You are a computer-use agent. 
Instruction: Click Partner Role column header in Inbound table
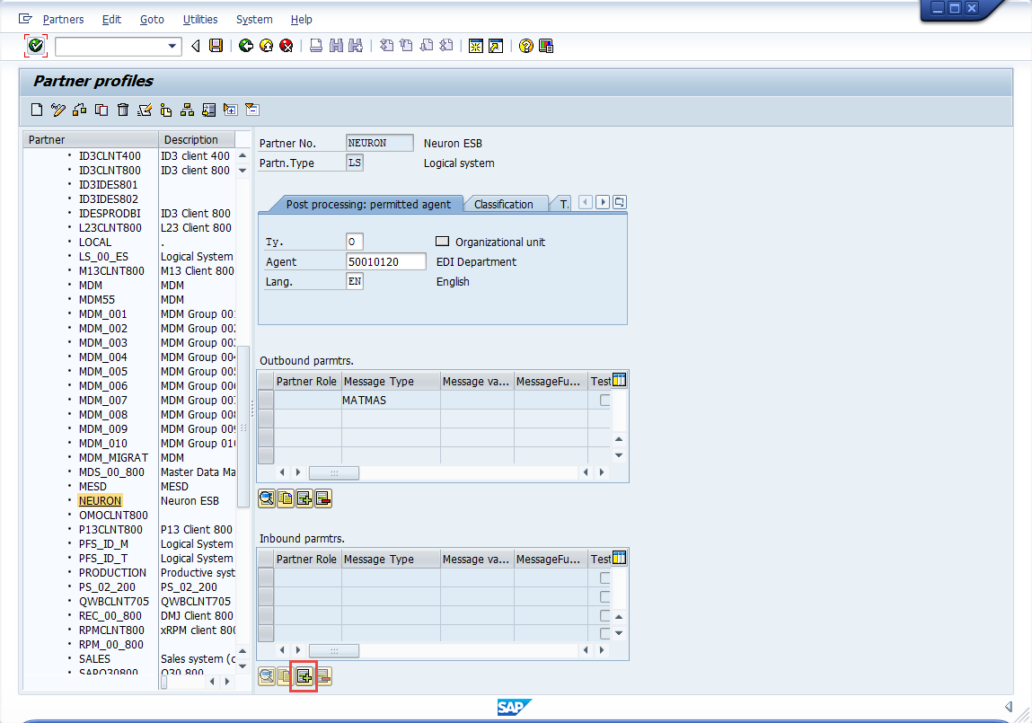306,559
